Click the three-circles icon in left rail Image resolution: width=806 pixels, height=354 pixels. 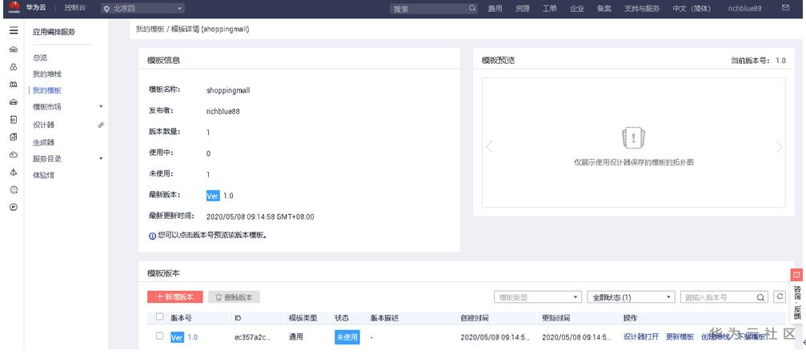[x=14, y=67]
